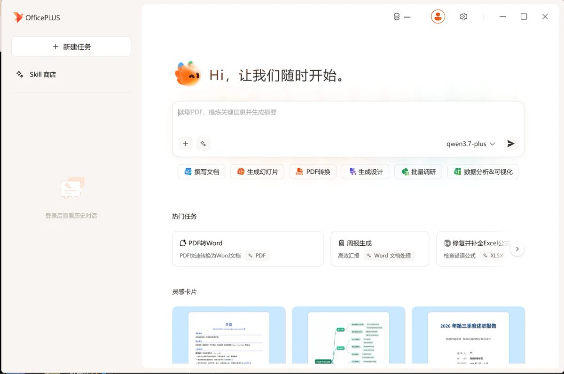Click the 热门任务 section heading

pos(184,217)
